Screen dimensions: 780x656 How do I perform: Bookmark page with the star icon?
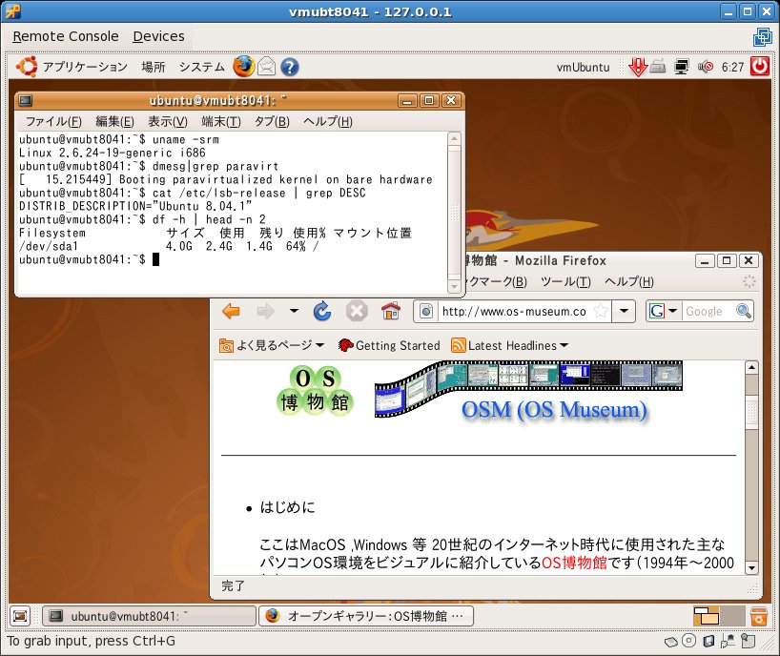pos(601,312)
